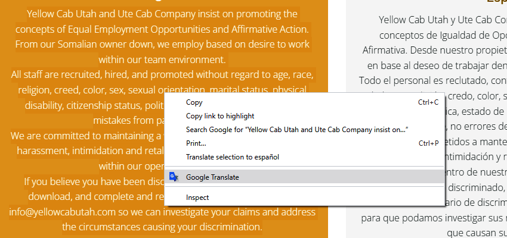Click the line 'concepts of Equal Employment Opportunities'
Image resolution: width=507 pixels, height=238 pixels.
[162, 29]
